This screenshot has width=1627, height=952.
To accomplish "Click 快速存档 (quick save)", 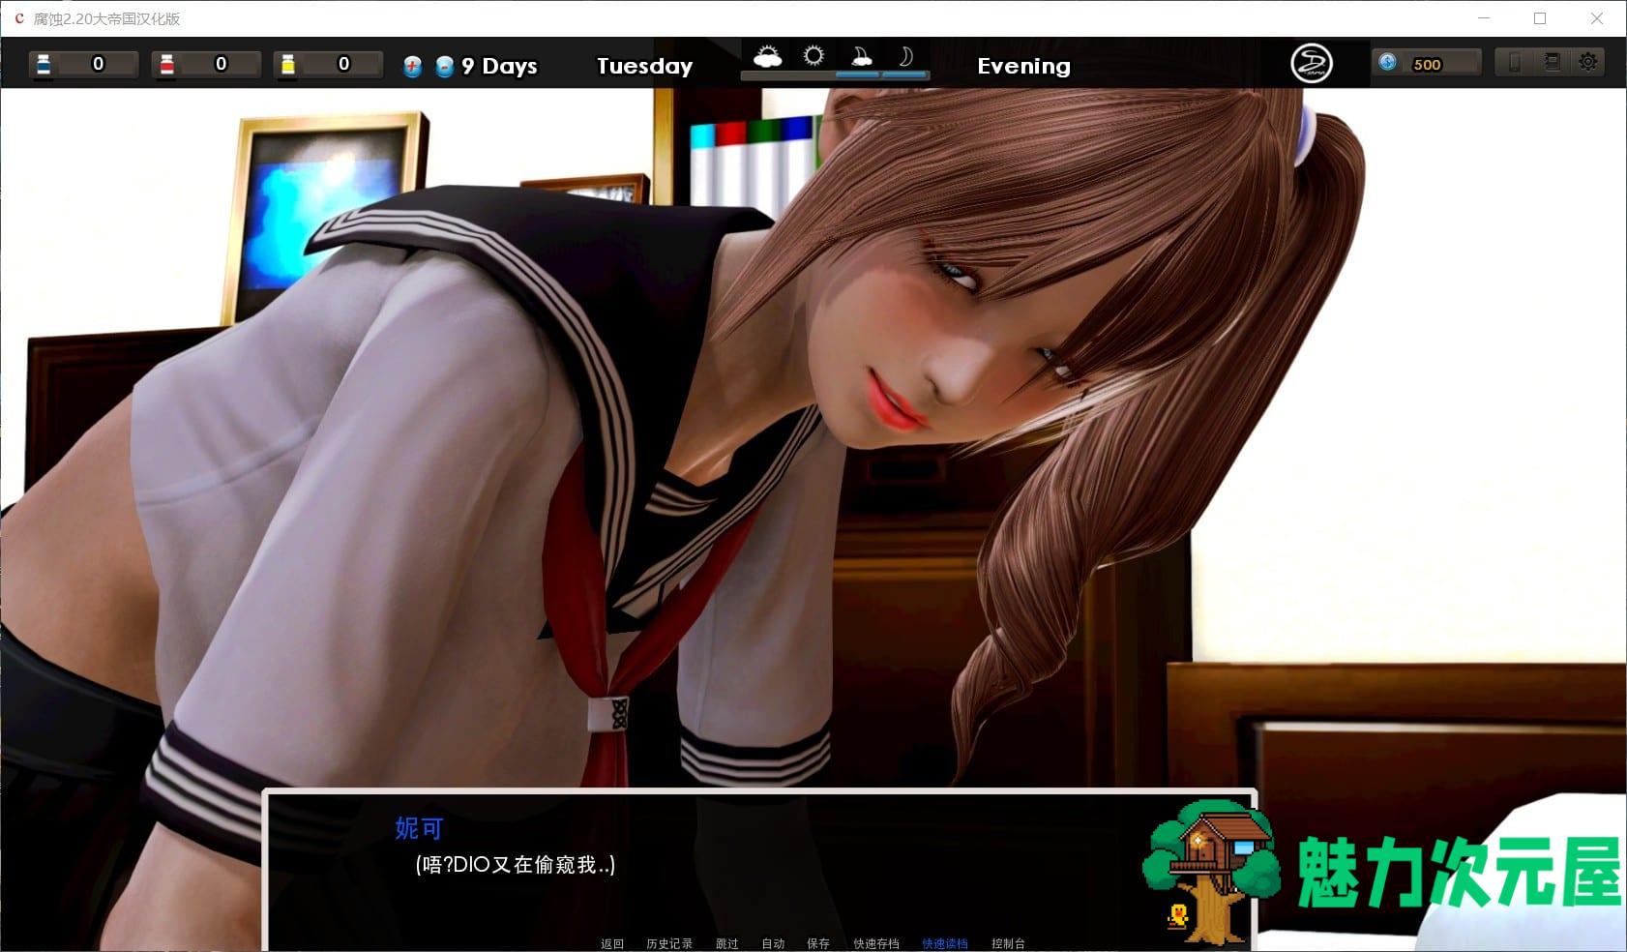I will click(876, 943).
